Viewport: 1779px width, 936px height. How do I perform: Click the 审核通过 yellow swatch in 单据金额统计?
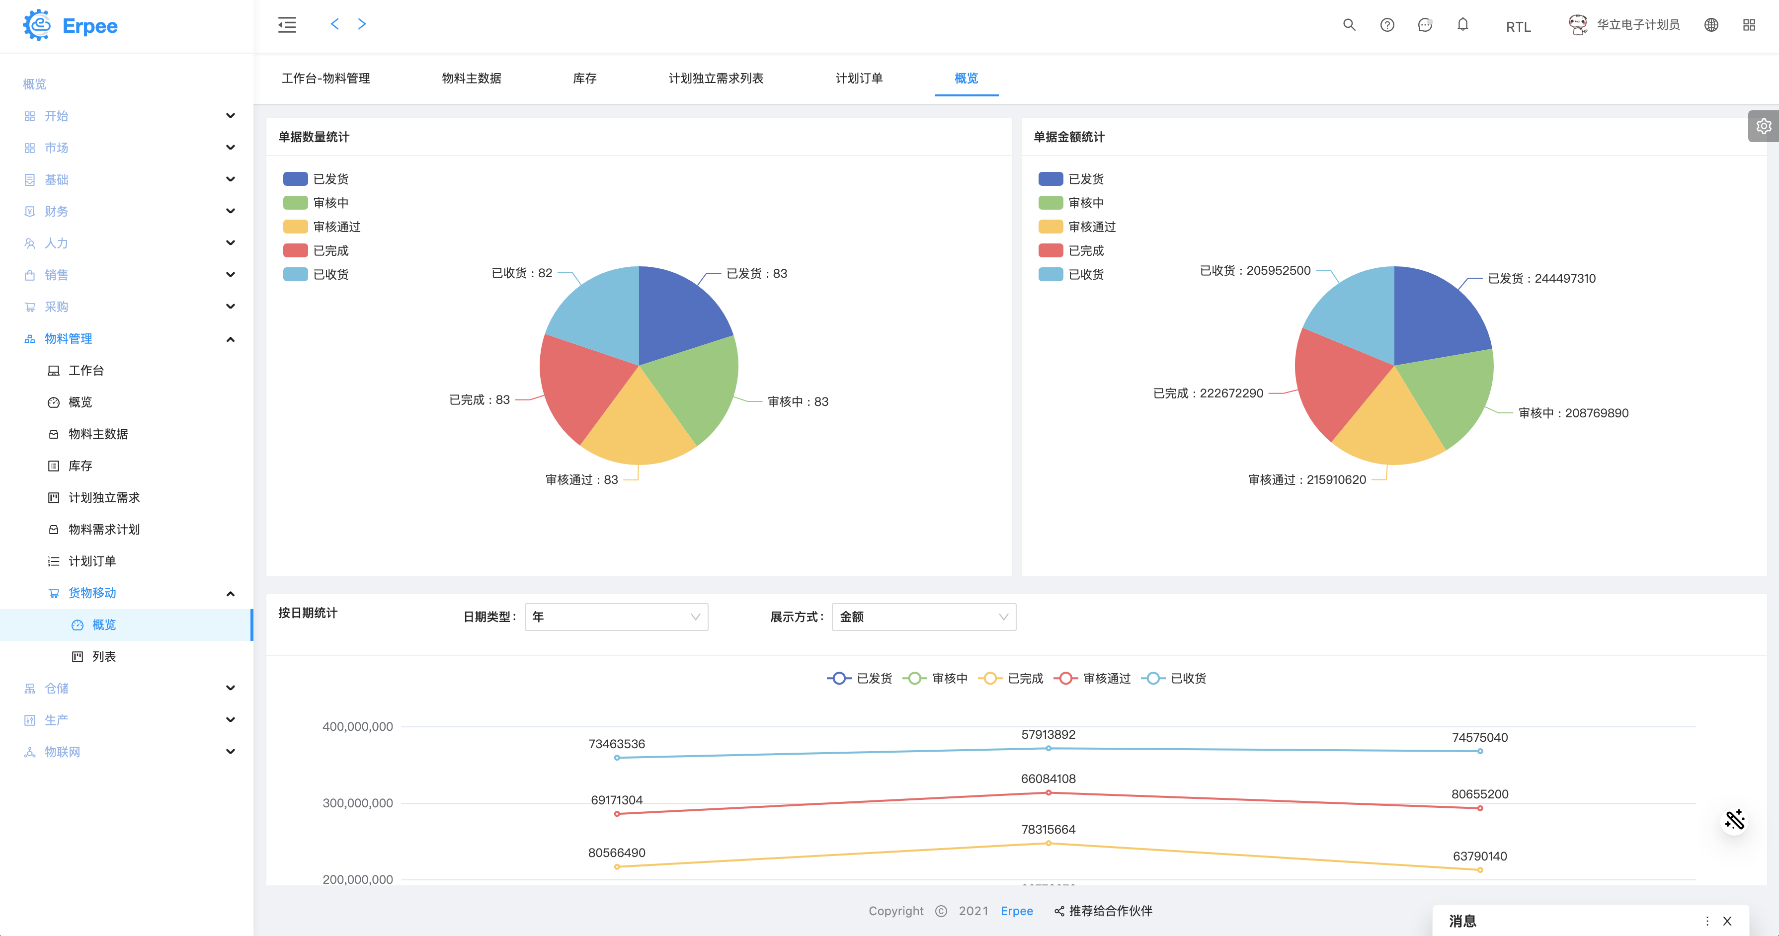point(1051,227)
